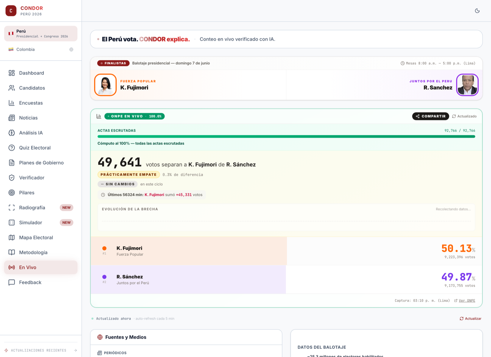Image resolution: width=491 pixels, height=357 pixels.
Task: Go to Candidatos section
Action: point(41,88)
